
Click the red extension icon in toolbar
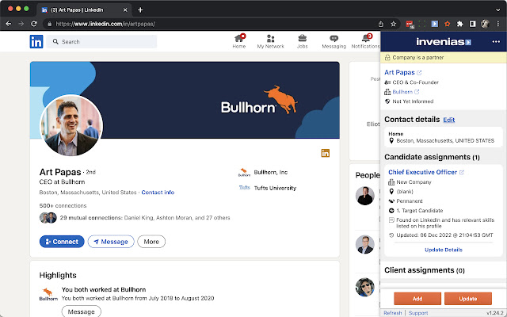[410, 25]
